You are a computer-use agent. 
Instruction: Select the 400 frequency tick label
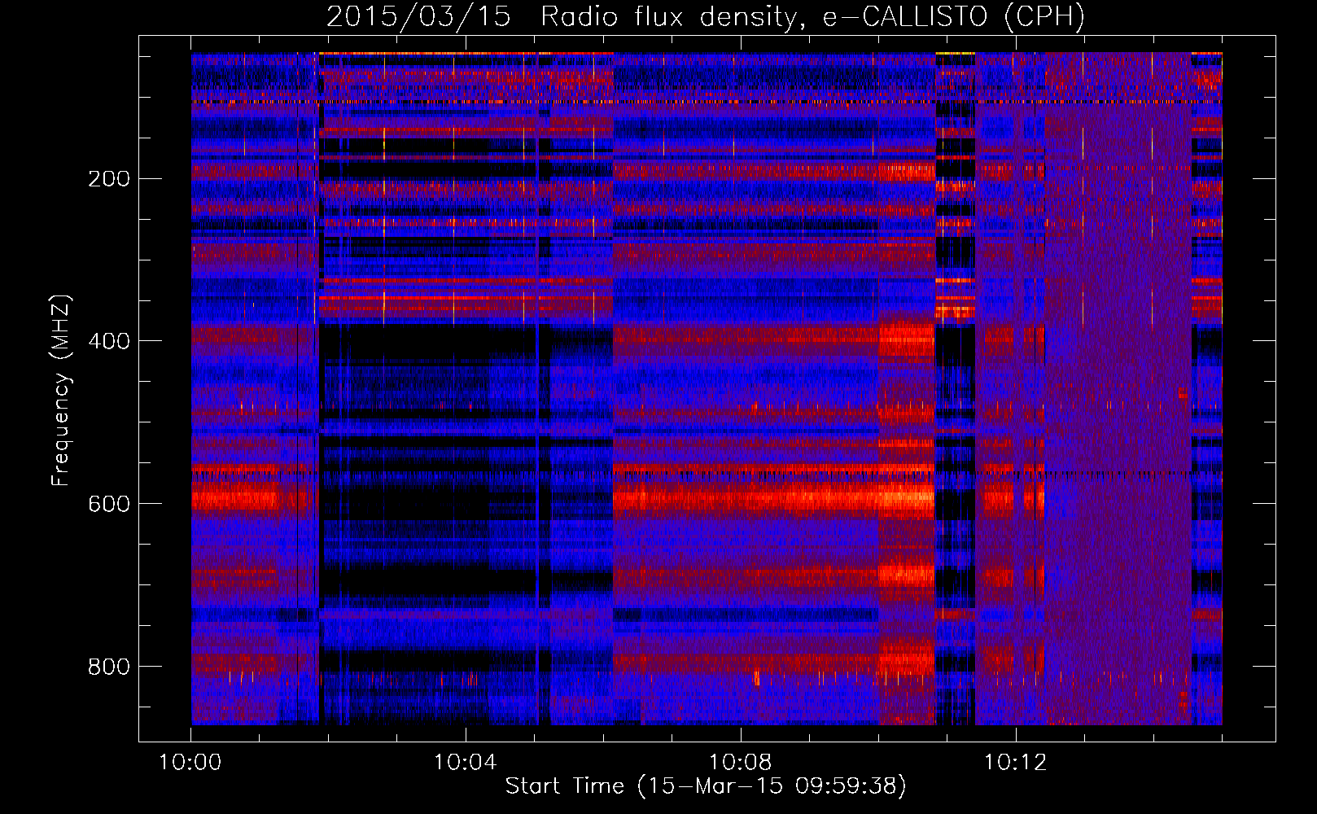pyautogui.click(x=109, y=342)
